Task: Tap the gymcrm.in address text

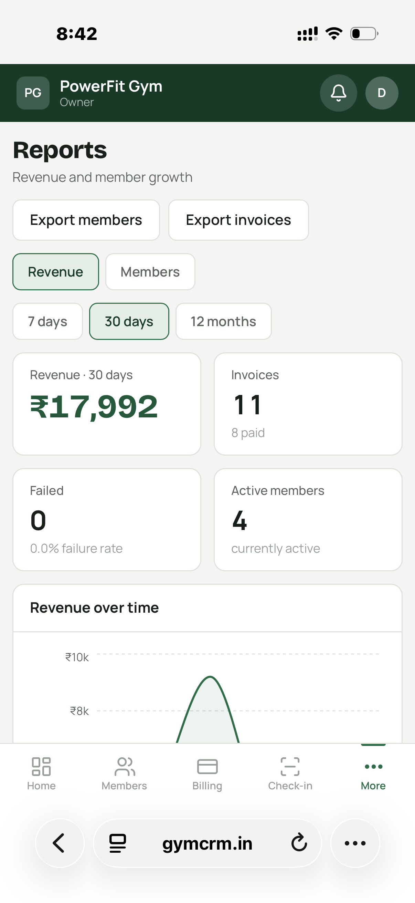Action: coord(207,843)
